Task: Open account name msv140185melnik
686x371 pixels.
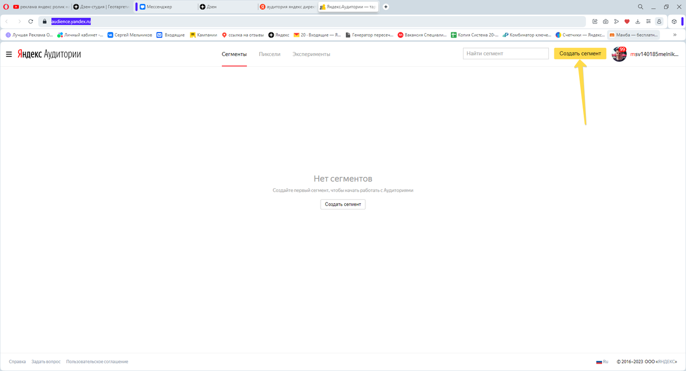Action: click(x=655, y=54)
